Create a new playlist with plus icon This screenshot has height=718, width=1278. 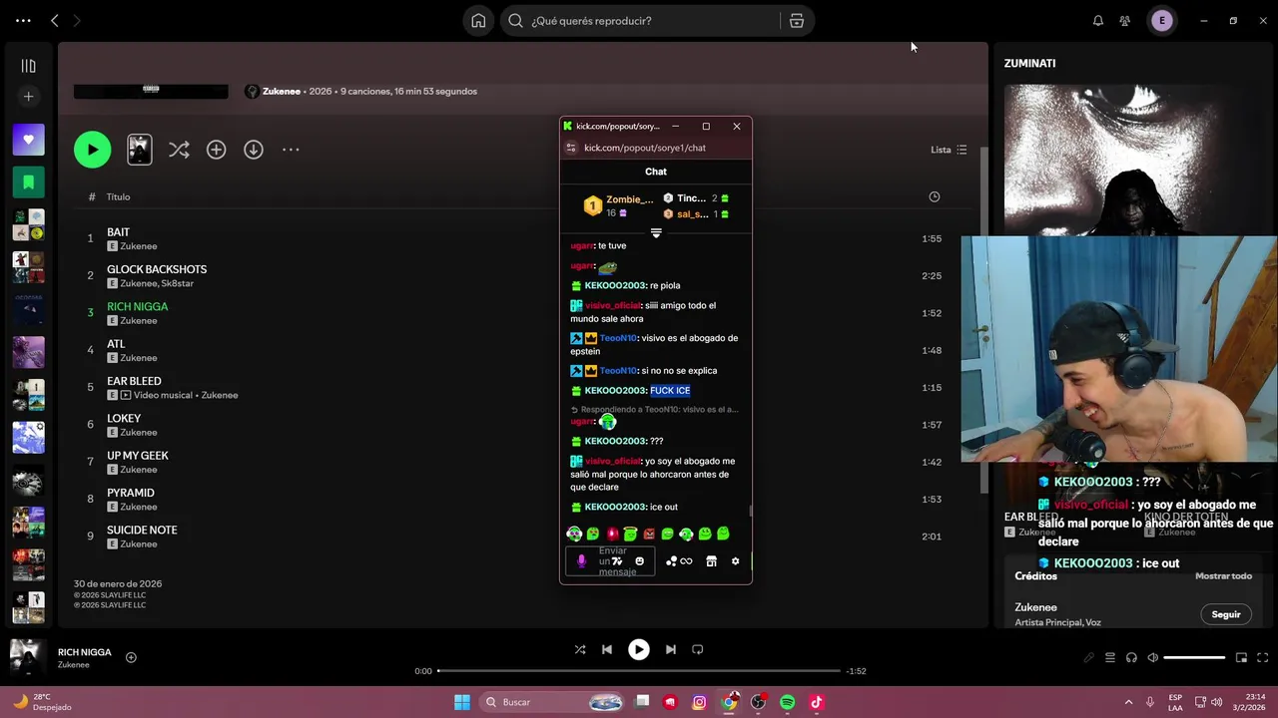[28, 97]
